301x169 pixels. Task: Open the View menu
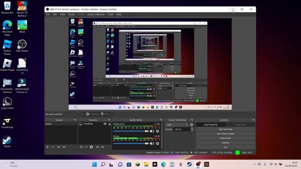[x=63, y=15]
